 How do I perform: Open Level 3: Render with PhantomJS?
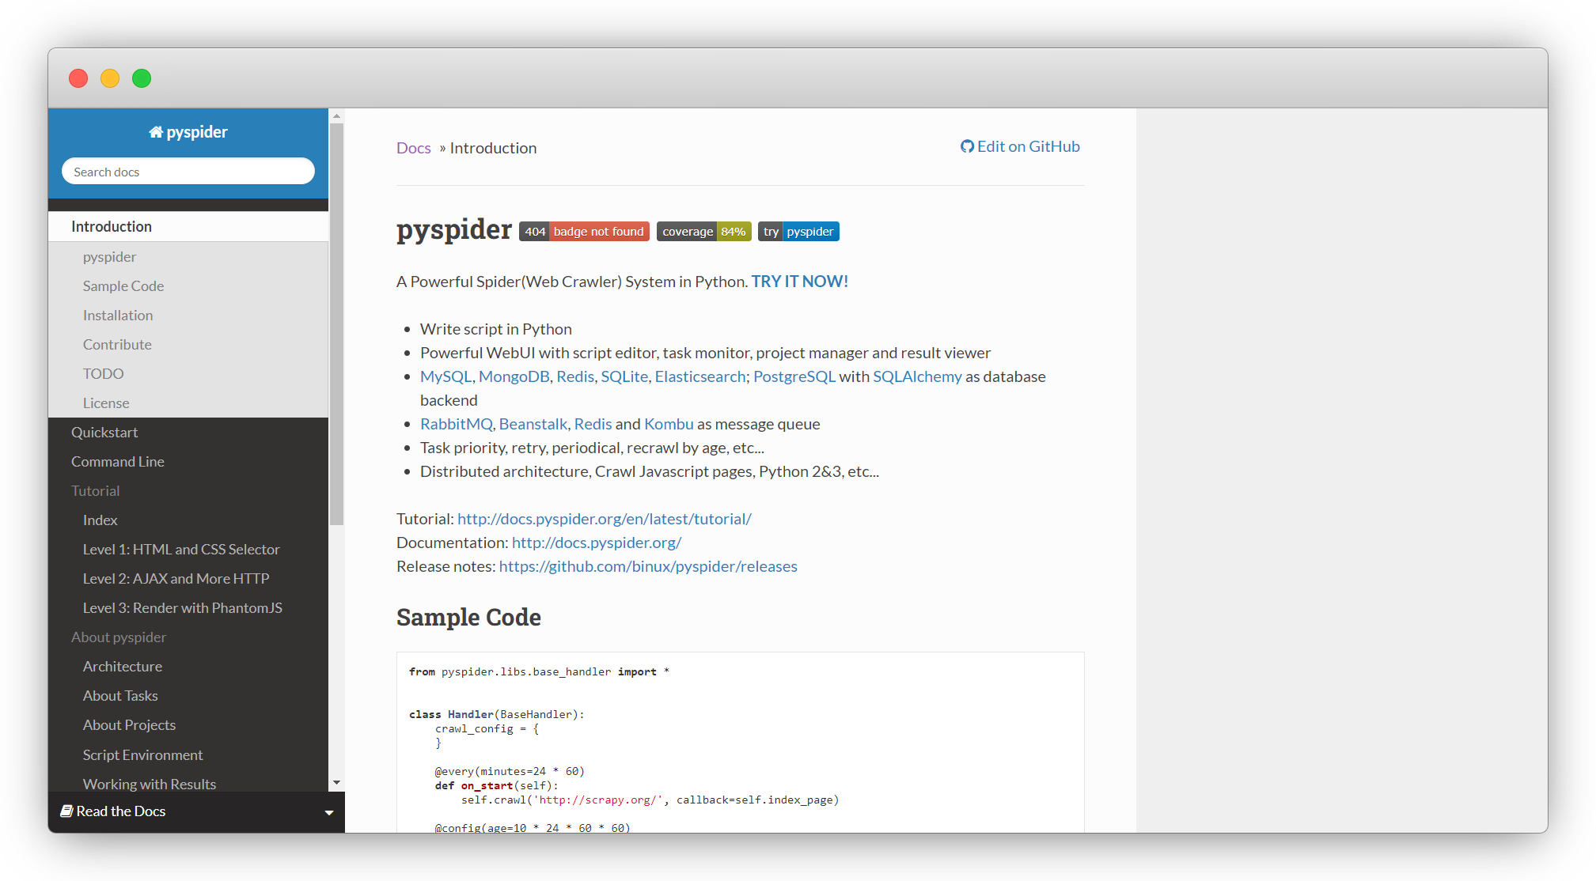click(x=188, y=608)
